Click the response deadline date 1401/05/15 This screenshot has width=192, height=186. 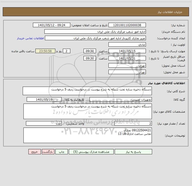[x=127, y=51]
